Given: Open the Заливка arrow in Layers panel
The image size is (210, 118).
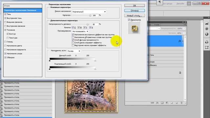Looking at the screenshot, I should [184, 33].
